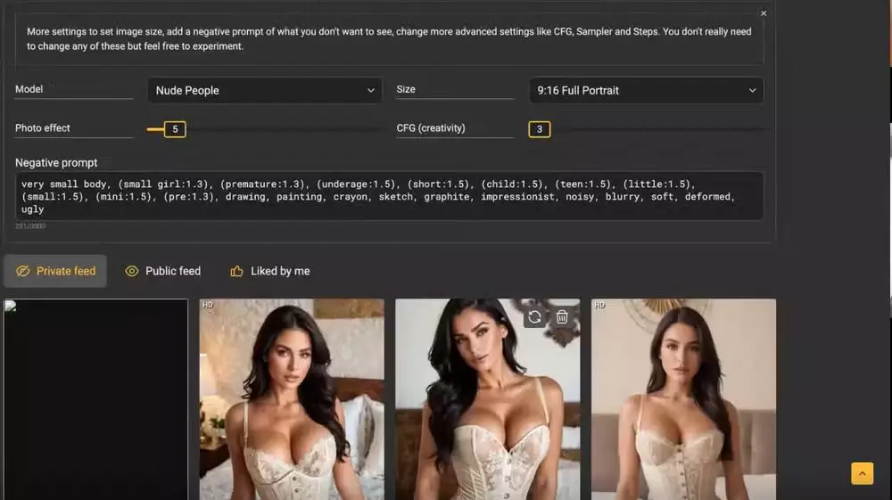Click the trash icon to delete the image
This screenshot has height=500, width=892.
[562, 316]
